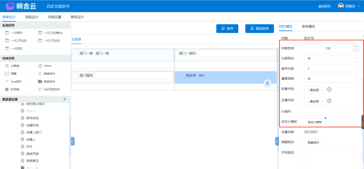The width and height of the screenshot is (364, 169).
Task: Add a new data source with plus icon
Action: pyautogui.click(x=64, y=99)
